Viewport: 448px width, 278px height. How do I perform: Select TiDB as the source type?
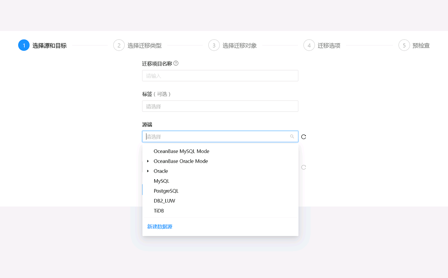tap(159, 211)
